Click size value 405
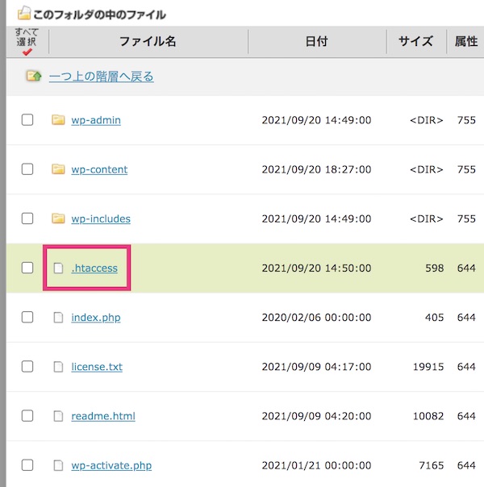 coord(435,318)
